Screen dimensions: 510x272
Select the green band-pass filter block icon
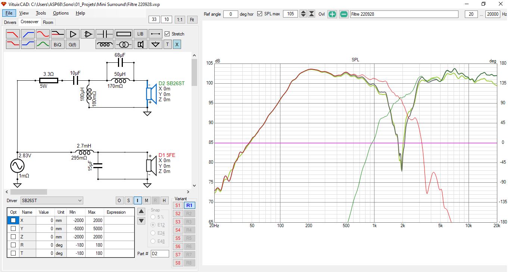coord(43,44)
